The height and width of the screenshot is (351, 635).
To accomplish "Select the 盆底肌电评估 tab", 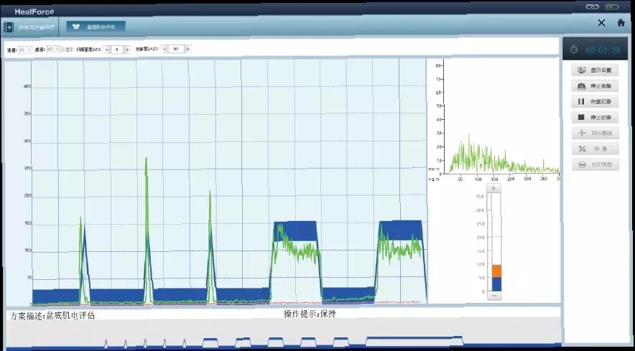I will [96, 27].
